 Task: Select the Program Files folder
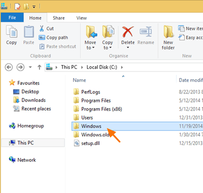pyautogui.click(x=96, y=100)
